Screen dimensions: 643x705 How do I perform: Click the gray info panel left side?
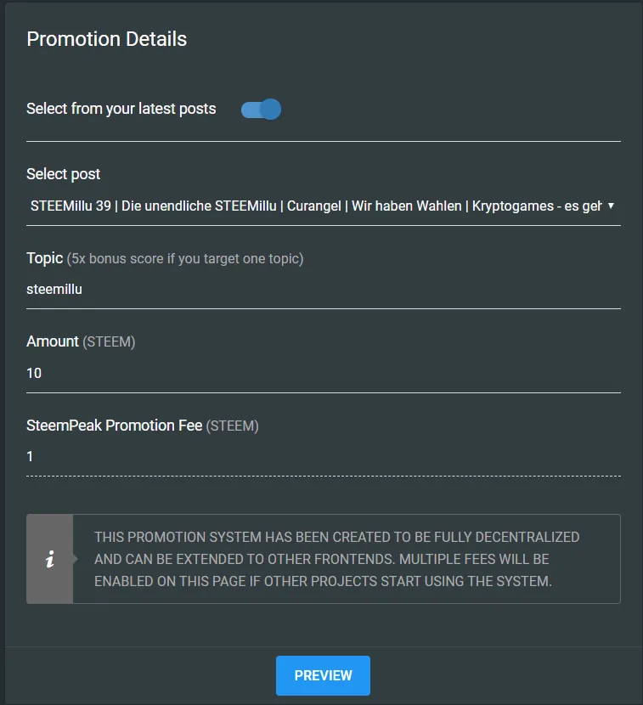pyautogui.click(x=49, y=559)
